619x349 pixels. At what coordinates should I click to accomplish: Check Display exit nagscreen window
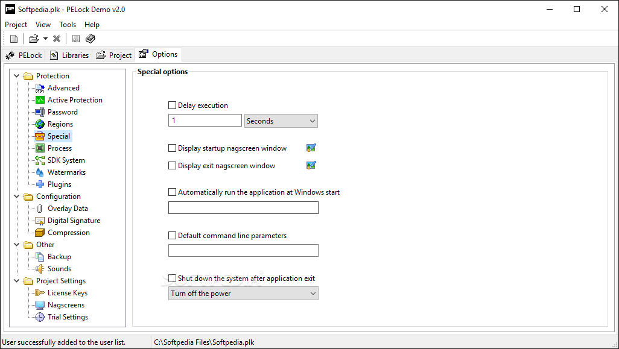point(172,166)
